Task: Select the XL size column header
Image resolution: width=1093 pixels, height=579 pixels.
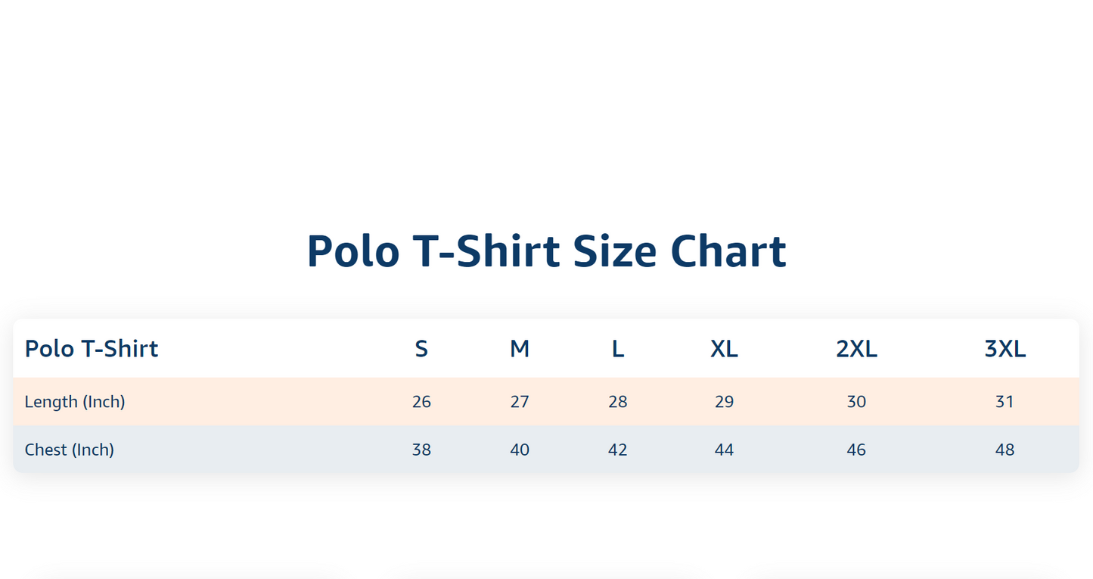Action: (x=724, y=349)
